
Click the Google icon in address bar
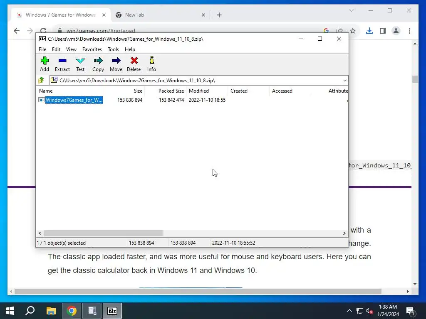coord(326,31)
